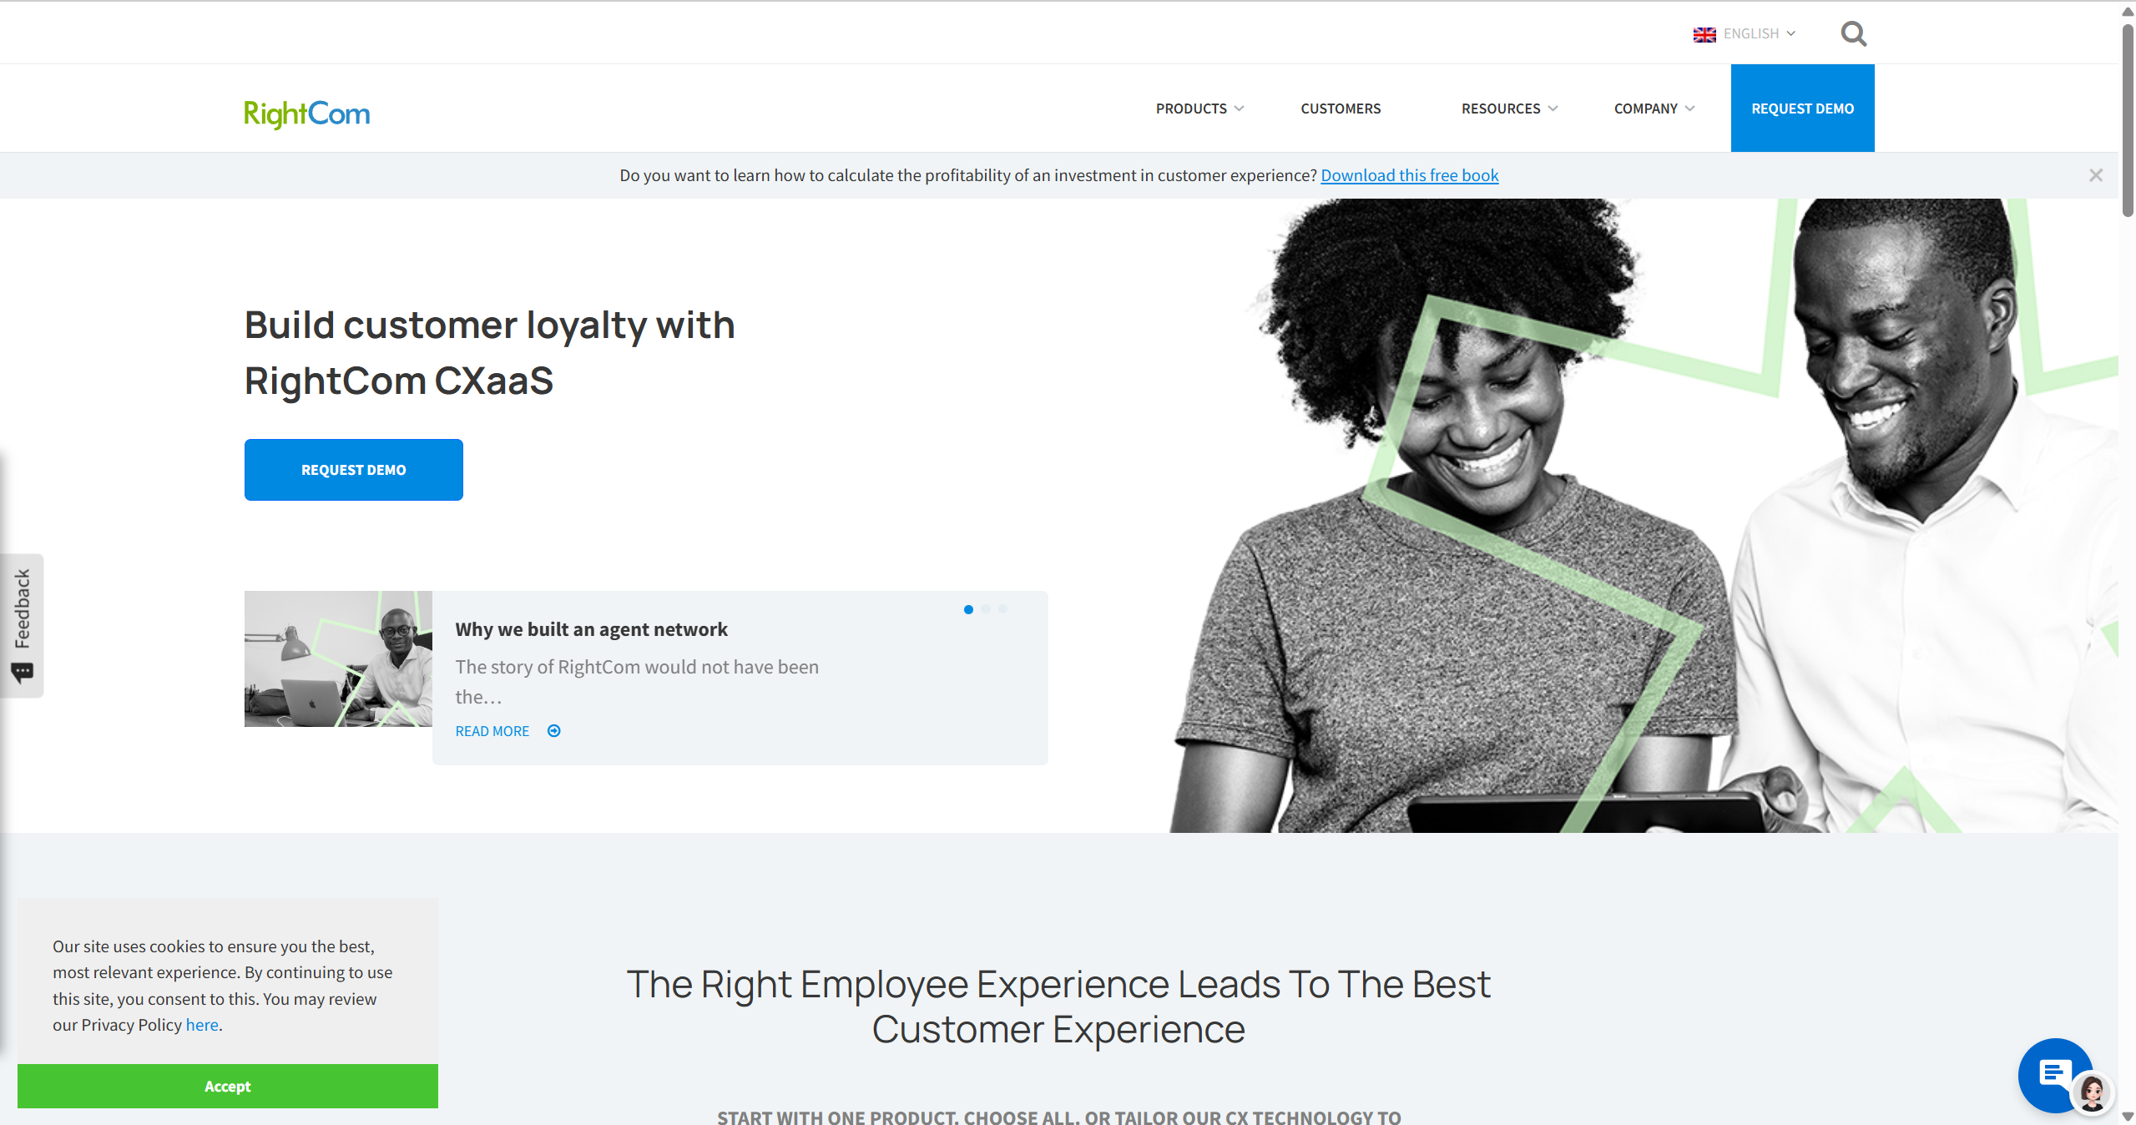Click the RightCom logo

pyautogui.click(x=306, y=114)
